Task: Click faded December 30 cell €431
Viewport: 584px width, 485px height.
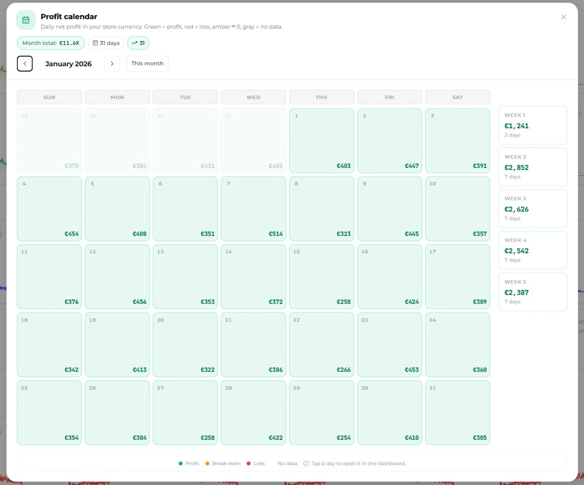Action: (x=185, y=141)
